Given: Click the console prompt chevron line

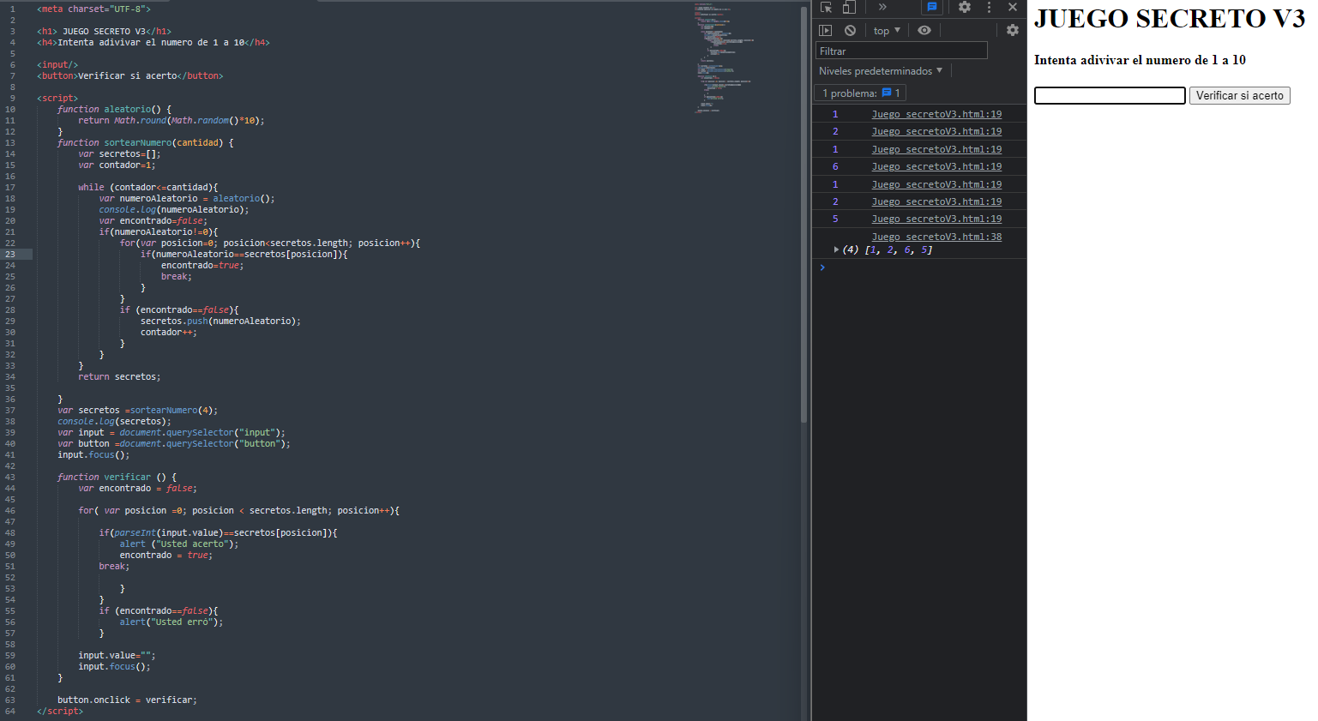Looking at the screenshot, I should coord(919,267).
